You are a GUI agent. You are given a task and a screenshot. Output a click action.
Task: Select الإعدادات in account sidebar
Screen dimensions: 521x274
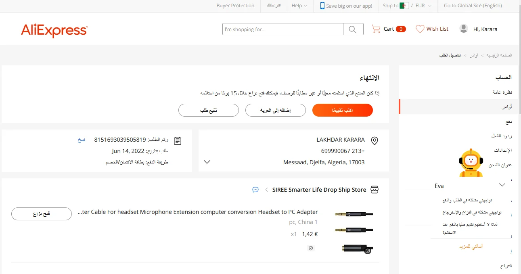[503, 150]
